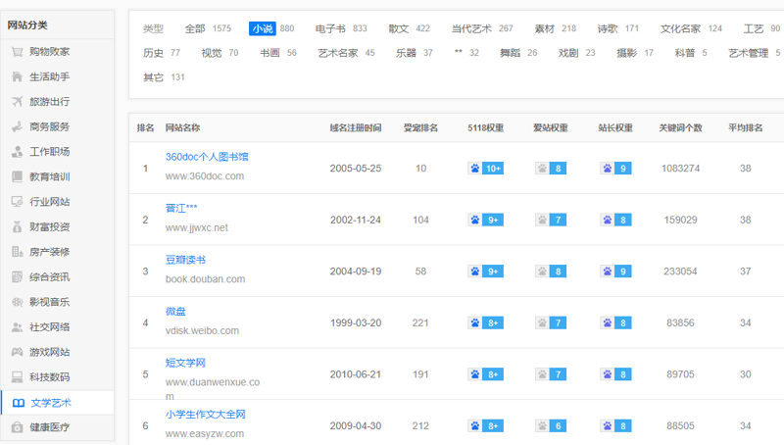This screenshot has height=445, width=784.
Task: Filter by 其它 type
Action: [153, 77]
